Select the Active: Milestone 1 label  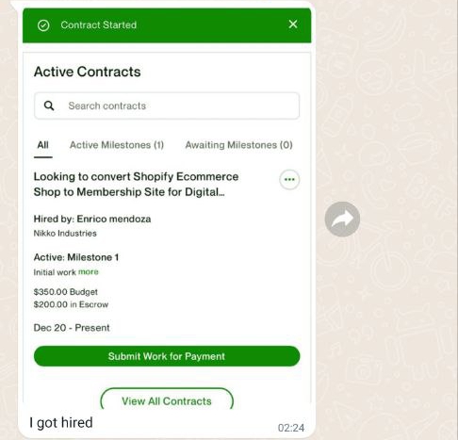tap(76, 257)
